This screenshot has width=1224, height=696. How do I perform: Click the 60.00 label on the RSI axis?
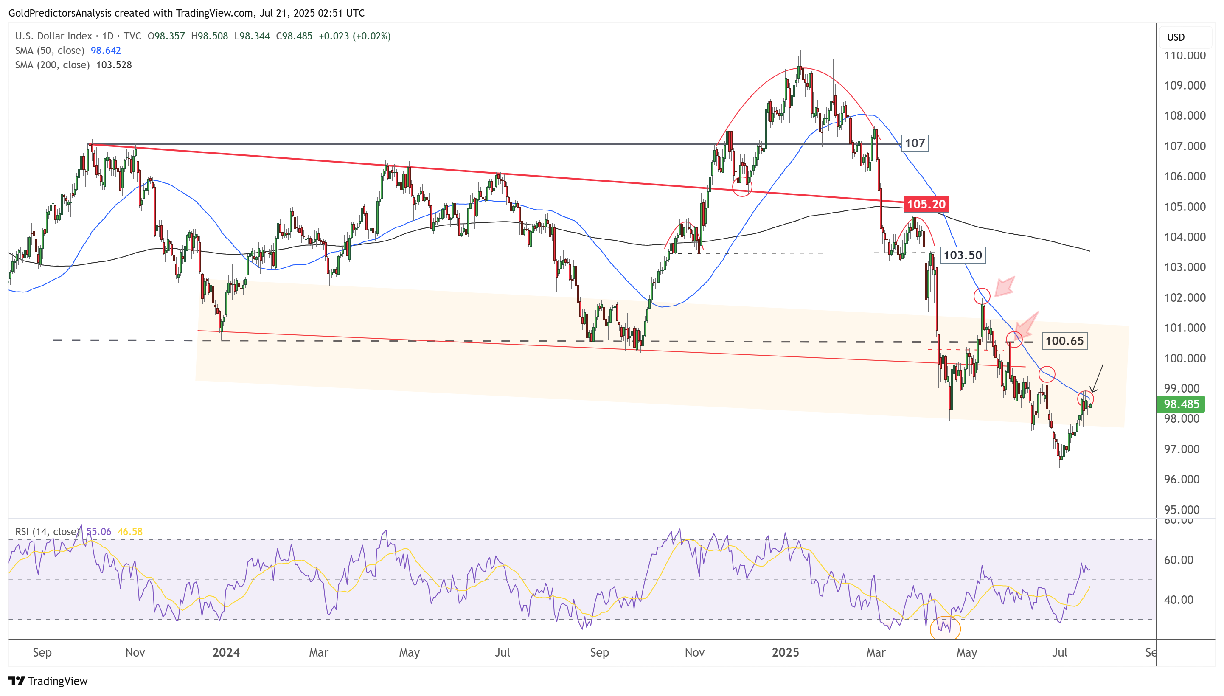[1179, 560]
